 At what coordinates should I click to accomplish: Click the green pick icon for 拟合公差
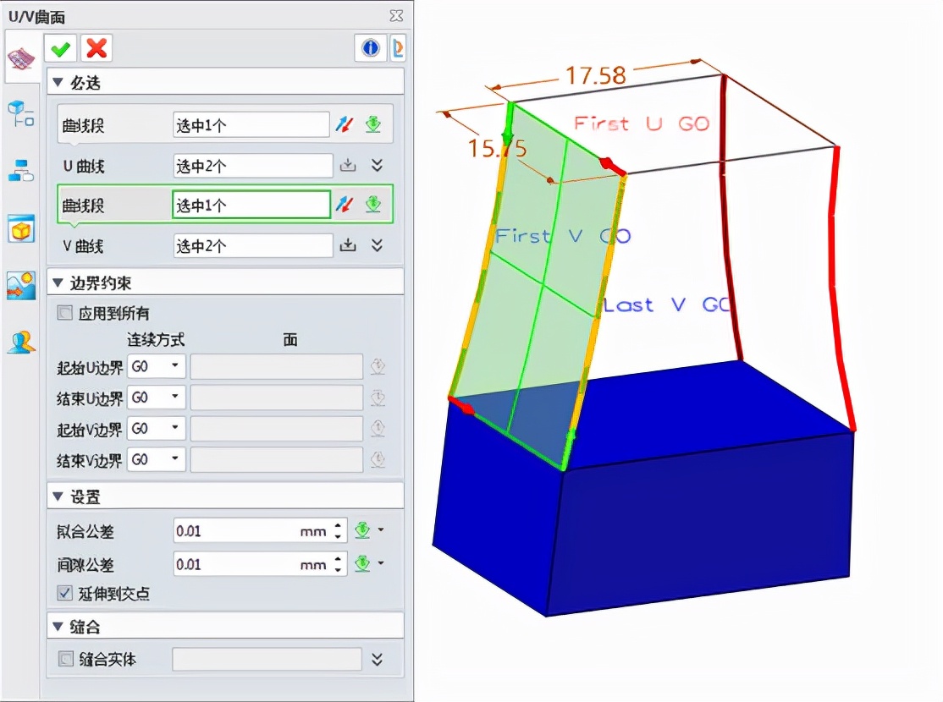(362, 530)
